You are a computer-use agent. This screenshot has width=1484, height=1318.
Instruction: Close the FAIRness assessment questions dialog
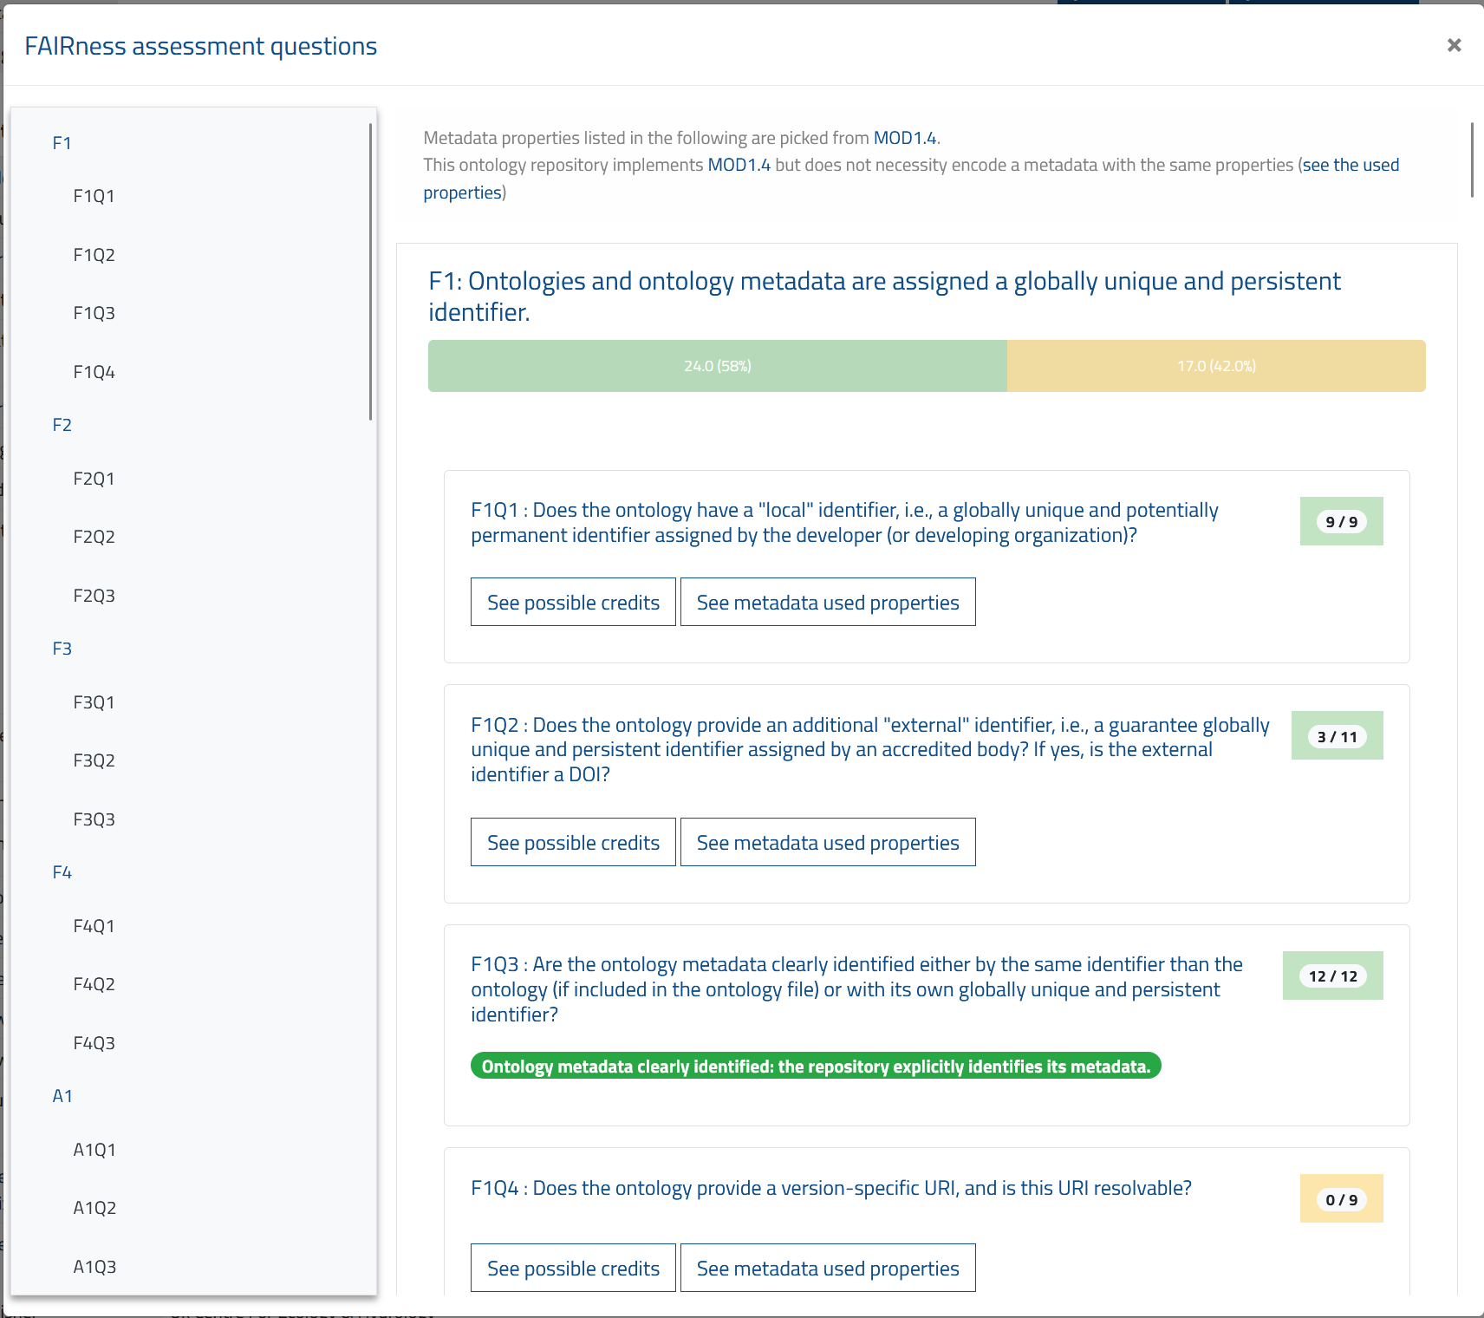(x=1454, y=45)
